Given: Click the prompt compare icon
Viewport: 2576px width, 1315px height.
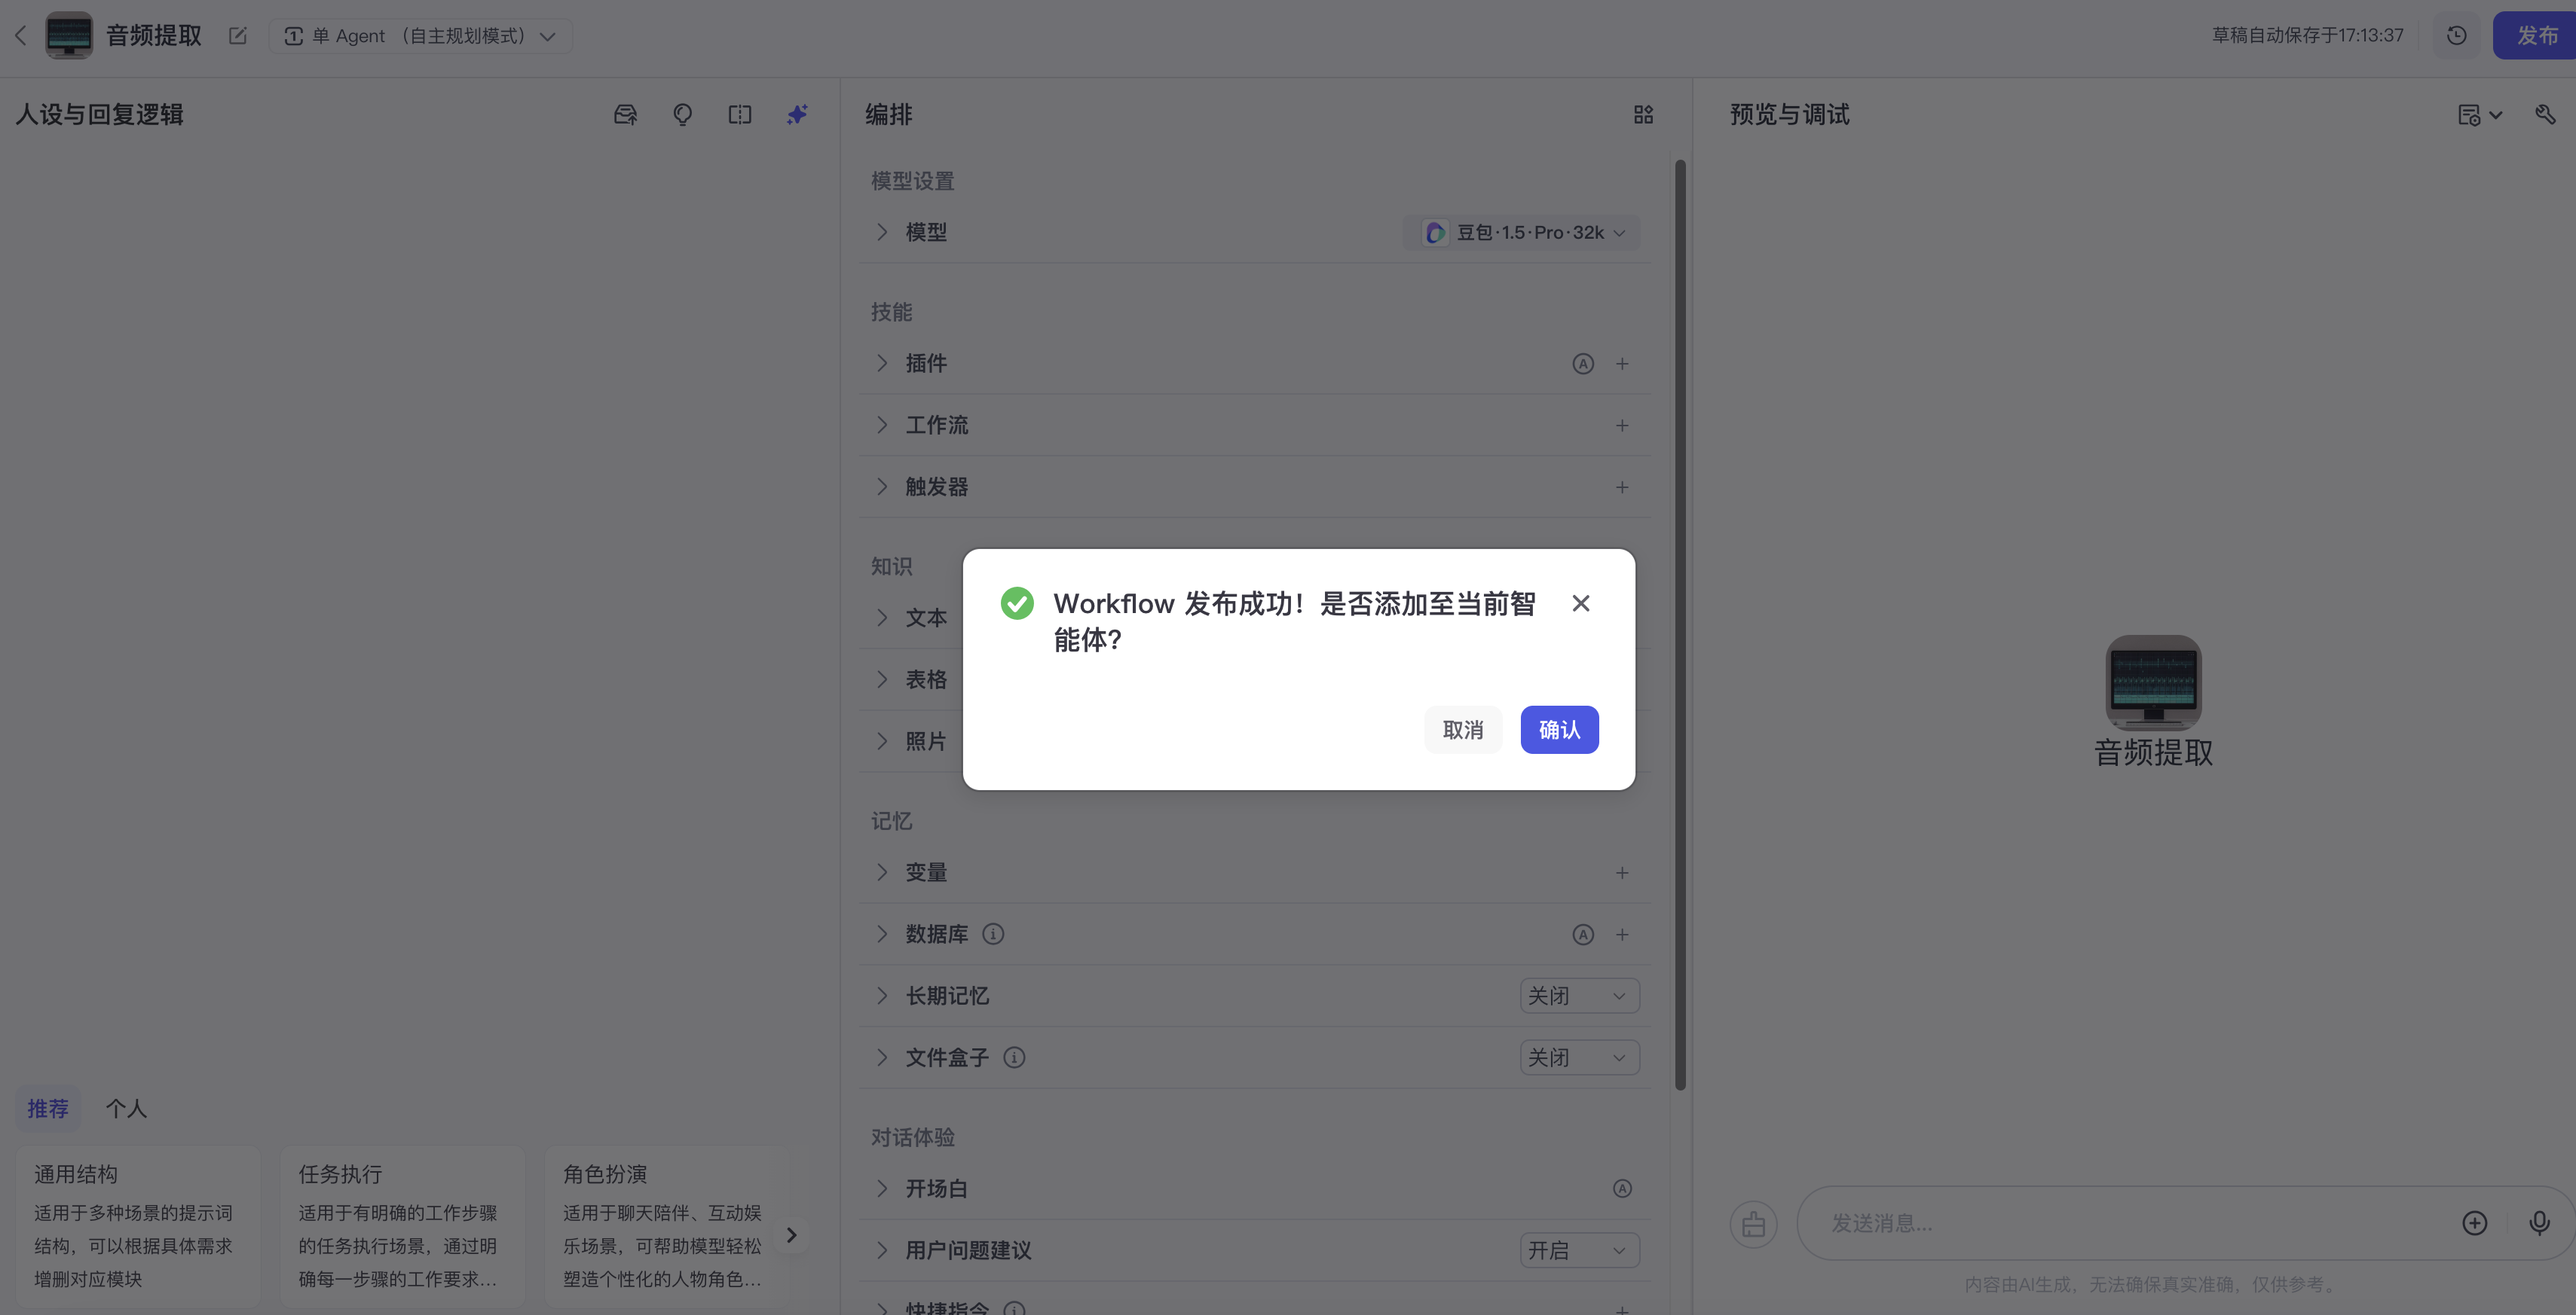Looking at the screenshot, I should pos(740,115).
